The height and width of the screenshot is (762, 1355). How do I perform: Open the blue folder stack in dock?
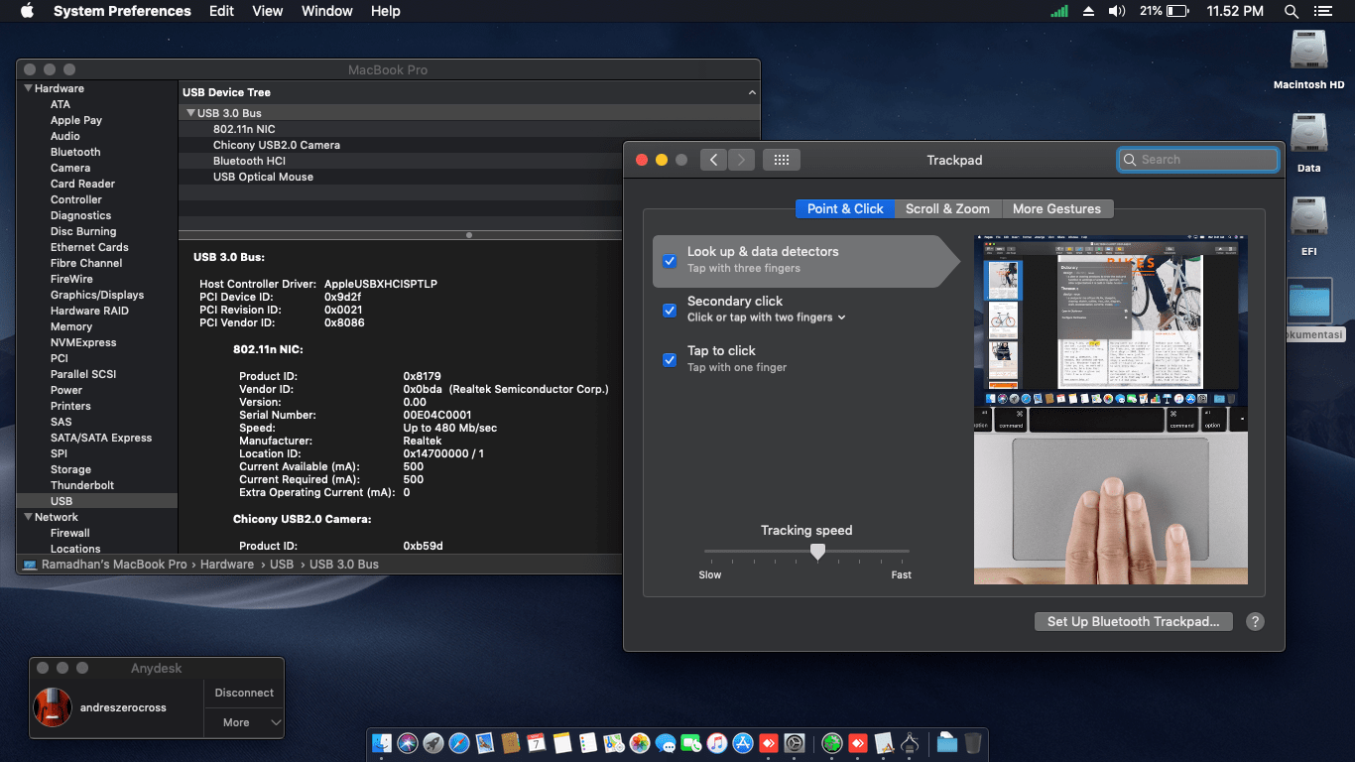click(947, 742)
